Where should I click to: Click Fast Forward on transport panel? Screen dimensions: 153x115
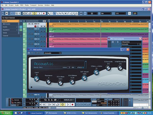tap(49, 105)
